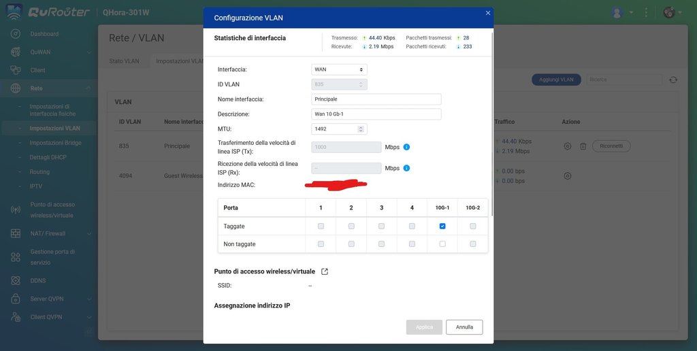This screenshot has width=697, height=351.
Task: Expand the Client QVPN sidebar section
Action: coord(89,317)
